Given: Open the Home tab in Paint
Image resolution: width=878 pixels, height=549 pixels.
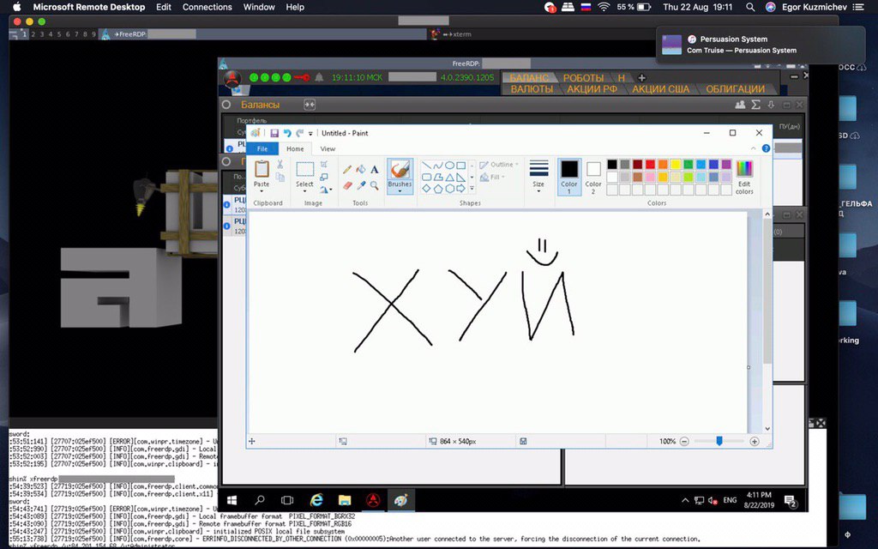Looking at the screenshot, I should (295, 149).
